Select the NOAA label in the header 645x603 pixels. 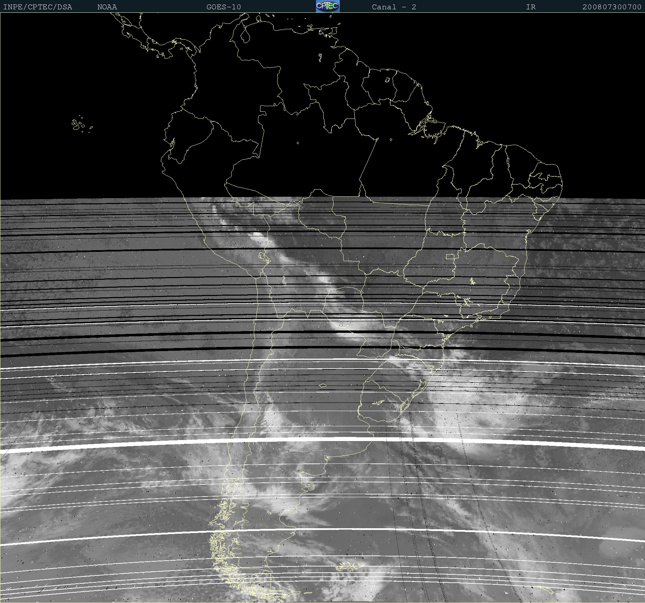click(x=107, y=7)
